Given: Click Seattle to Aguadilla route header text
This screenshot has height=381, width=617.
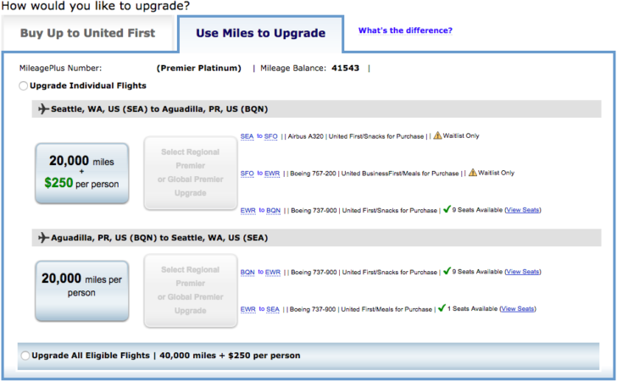Looking at the screenshot, I should click(159, 109).
